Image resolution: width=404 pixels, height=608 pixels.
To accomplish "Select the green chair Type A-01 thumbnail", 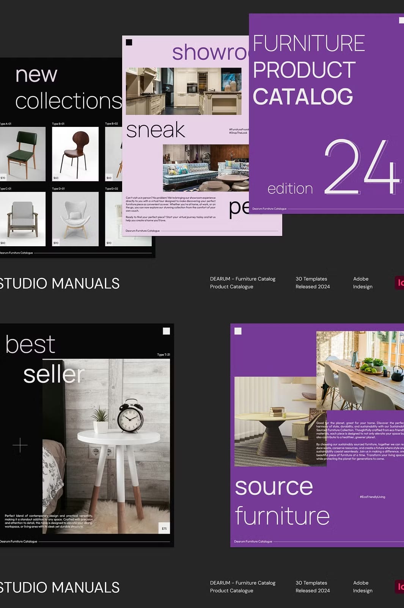I will point(23,154).
